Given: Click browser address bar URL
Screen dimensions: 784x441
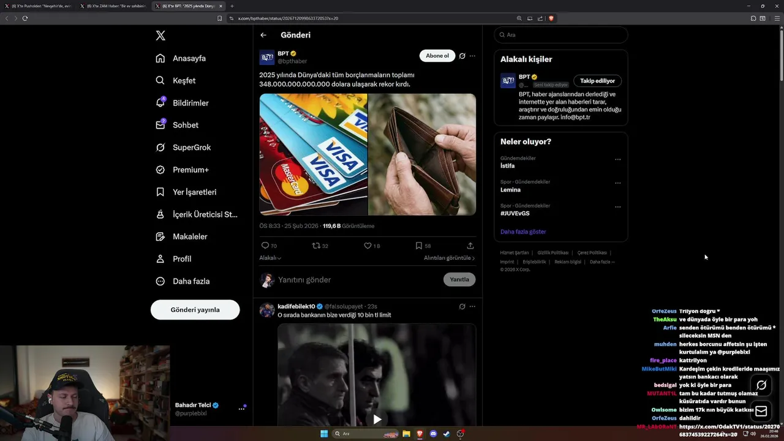Looking at the screenshot, I should (288, 18).
